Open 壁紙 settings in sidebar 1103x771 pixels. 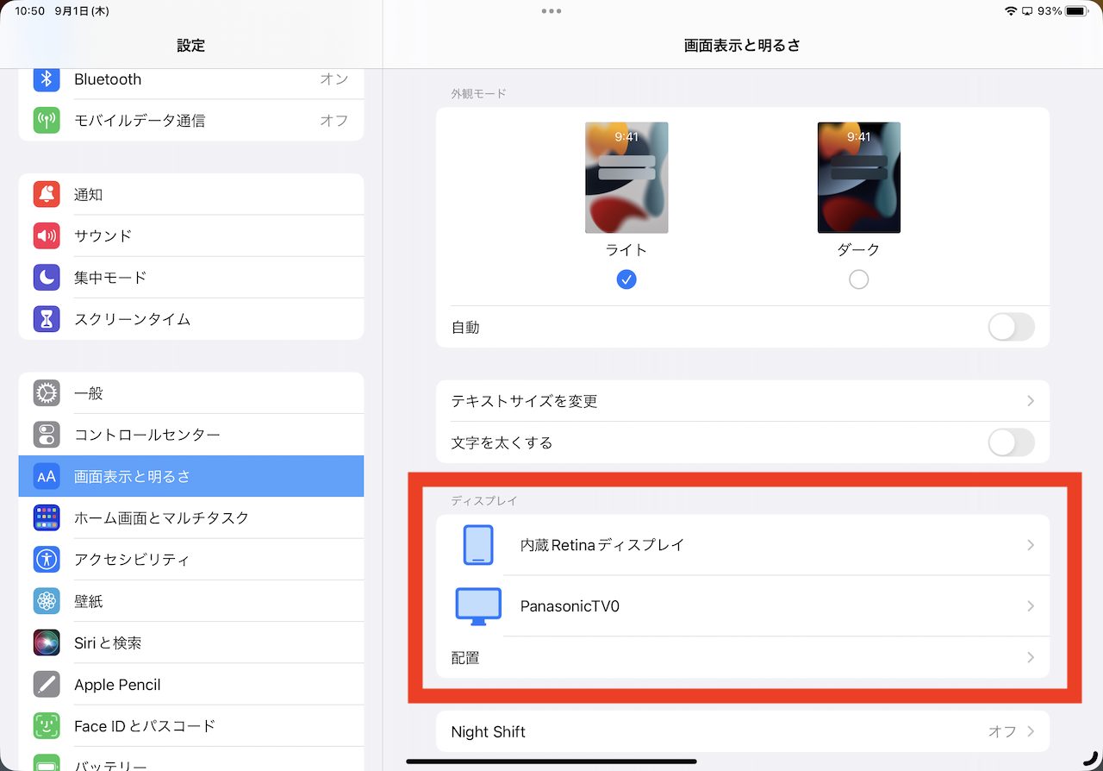191,601
